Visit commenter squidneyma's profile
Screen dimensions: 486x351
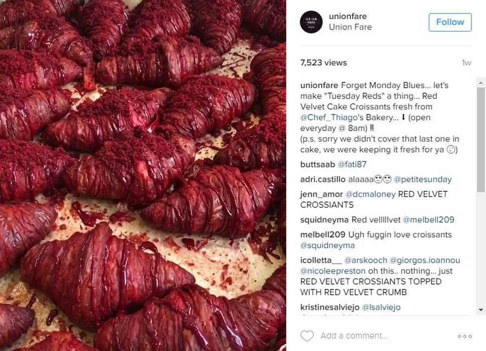[x=324, y=220]
